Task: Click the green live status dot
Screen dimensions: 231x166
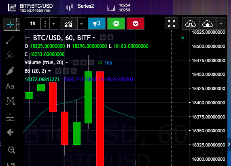Action: pyautogui.click(x=183, y=38)
